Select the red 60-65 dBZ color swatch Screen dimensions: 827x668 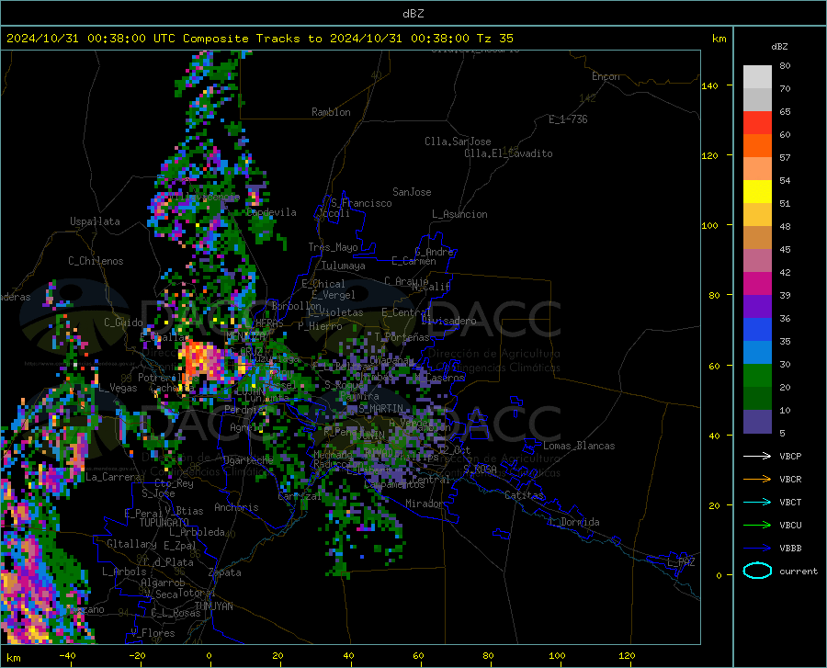click(757, 123)
